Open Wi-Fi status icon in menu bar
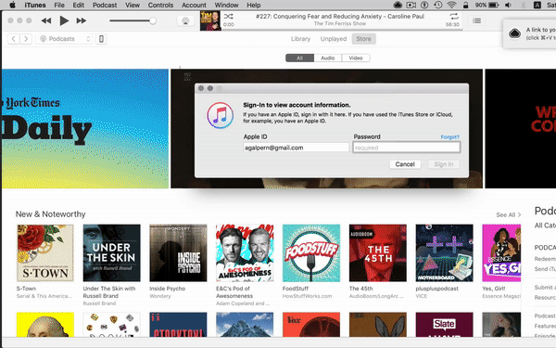 [451, 5]
